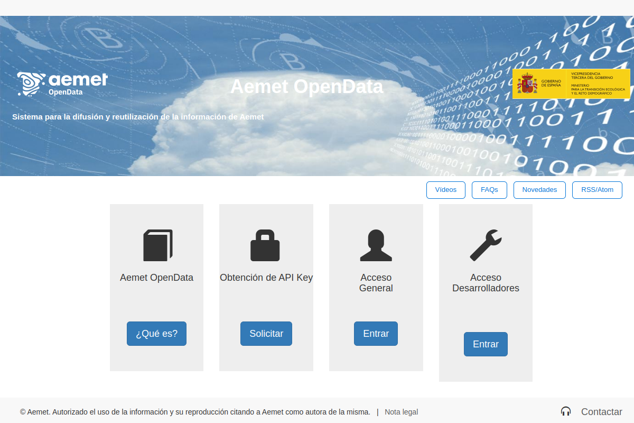
Task: Open the Nota legal link
Action: click(401, 412)
